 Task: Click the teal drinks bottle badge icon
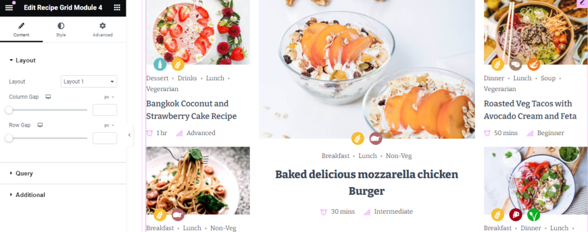pos(160,64)
